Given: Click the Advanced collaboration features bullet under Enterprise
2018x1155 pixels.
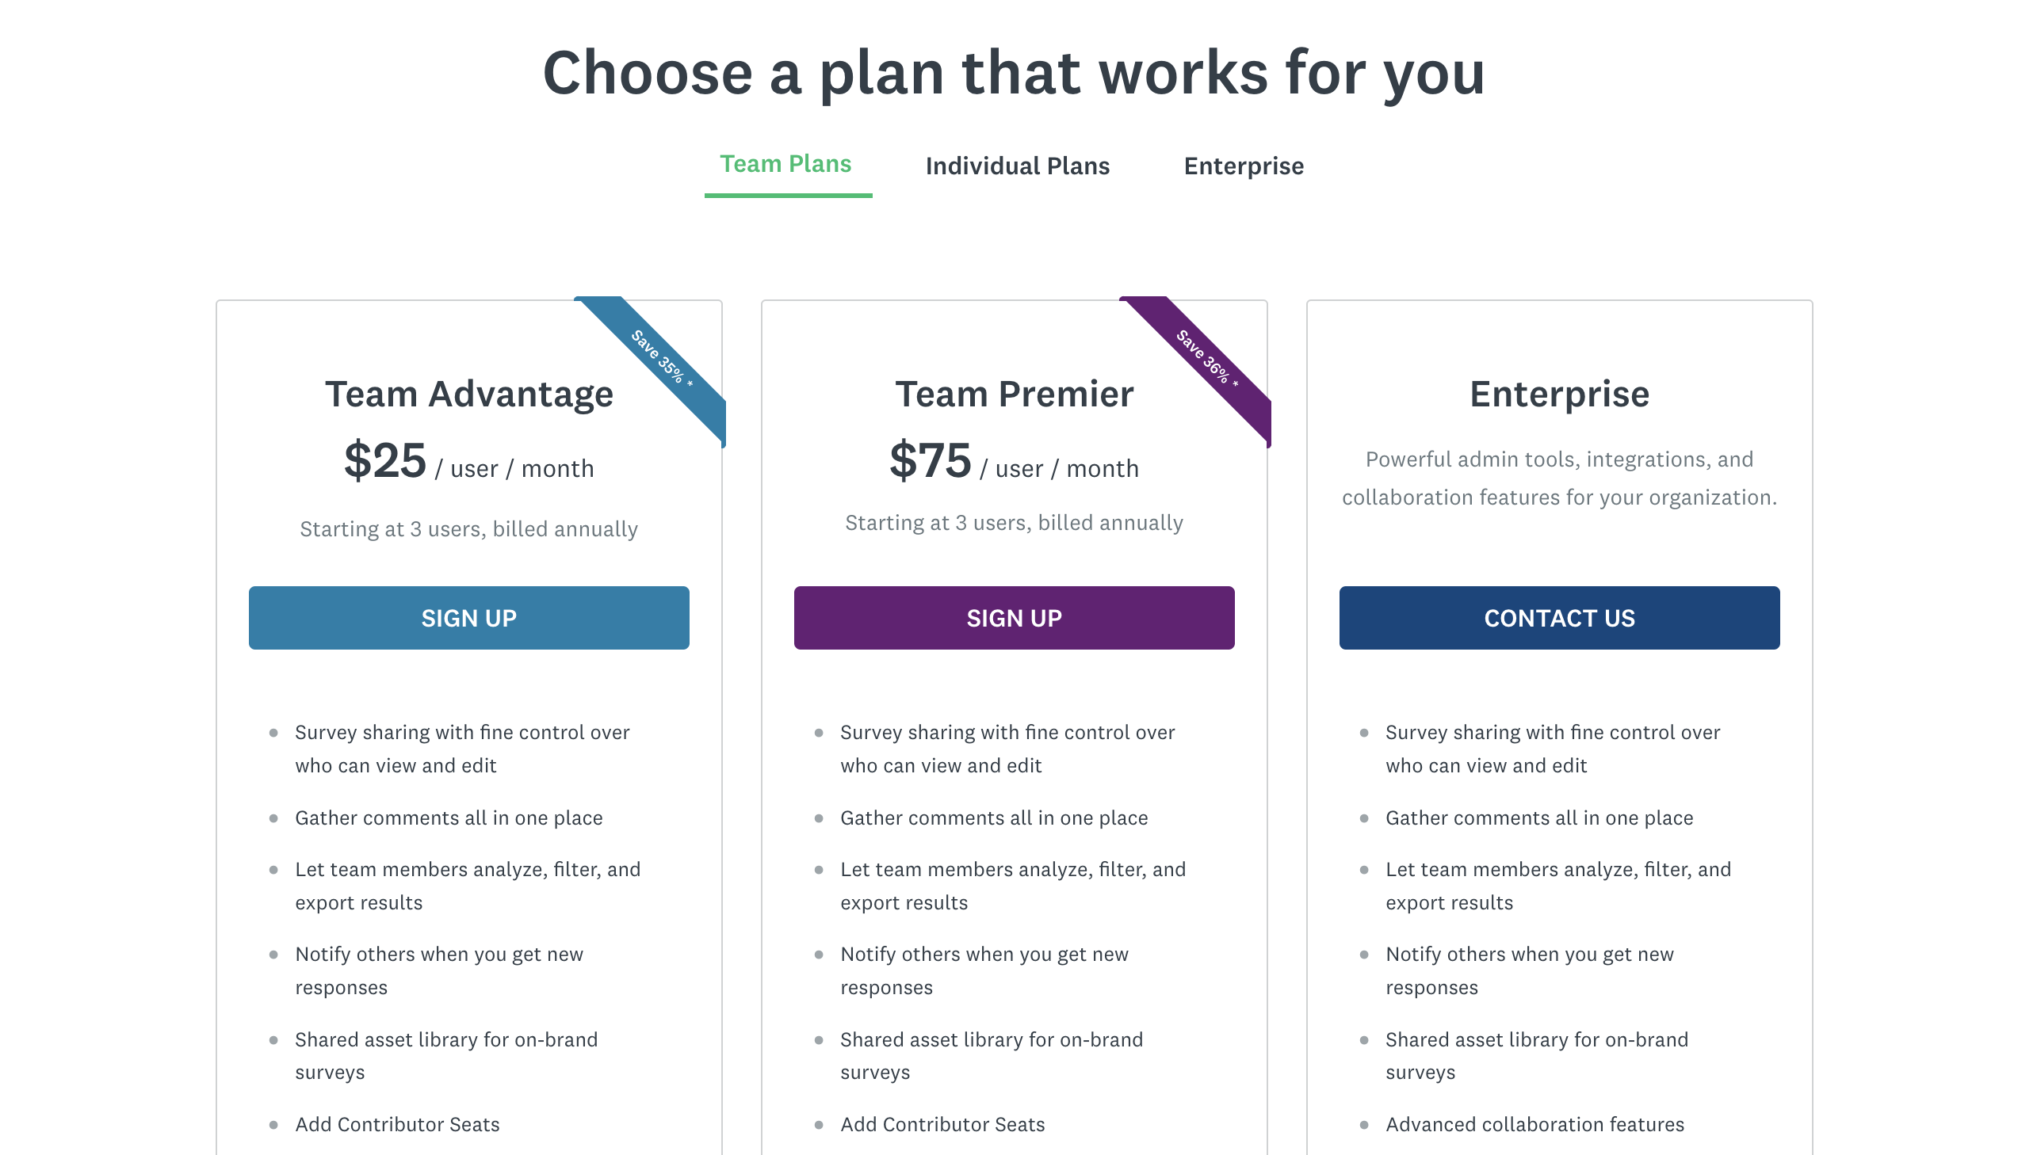Looking at the screenshot, I should [x=1534, y=1124].
